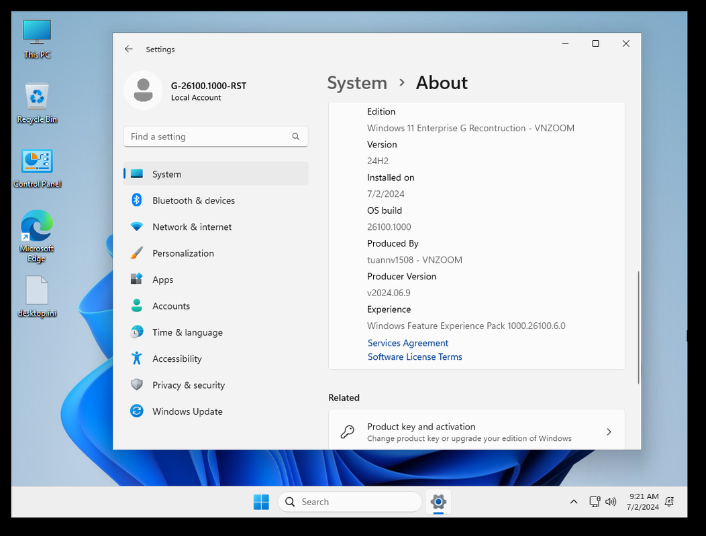
Task: Click the taskbar Search box
Action: coord(350,502)
